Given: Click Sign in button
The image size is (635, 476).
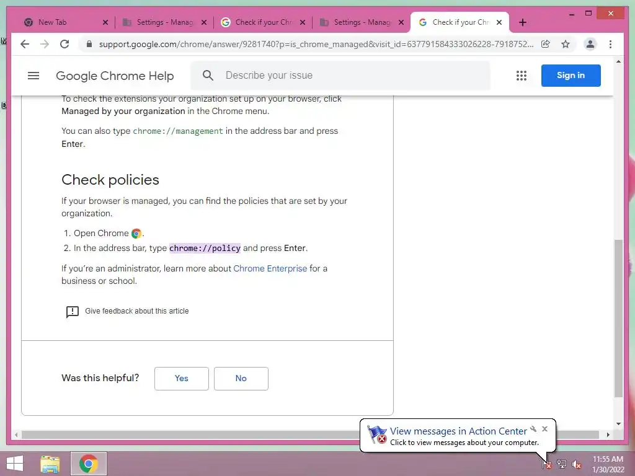Looking at the screenshot, I should point(571,75).
